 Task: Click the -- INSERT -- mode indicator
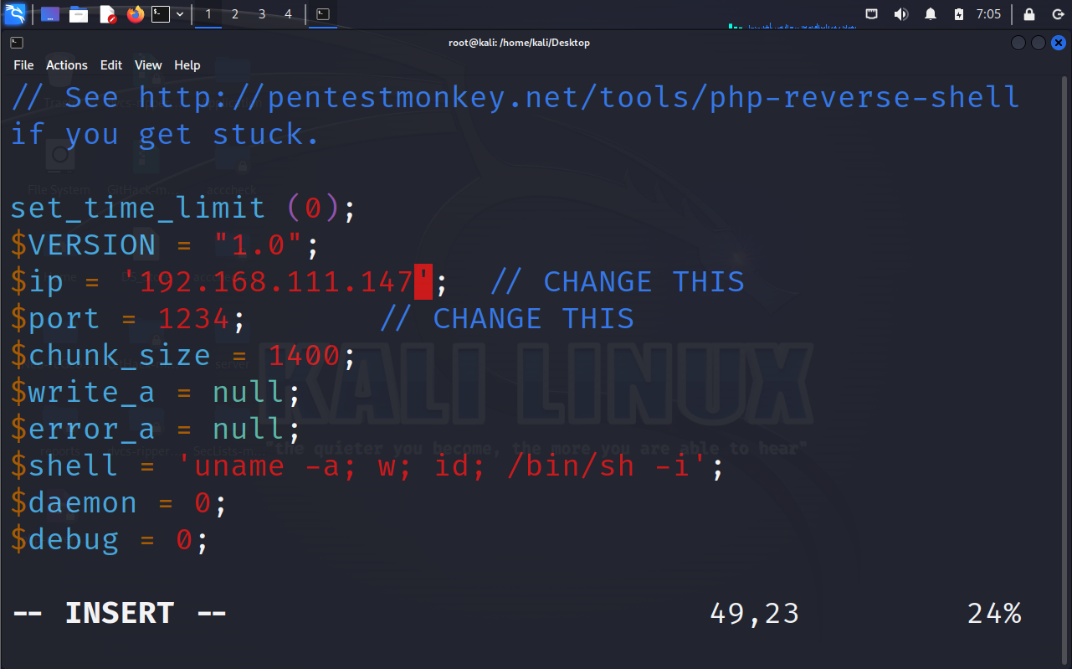[119, 613]
